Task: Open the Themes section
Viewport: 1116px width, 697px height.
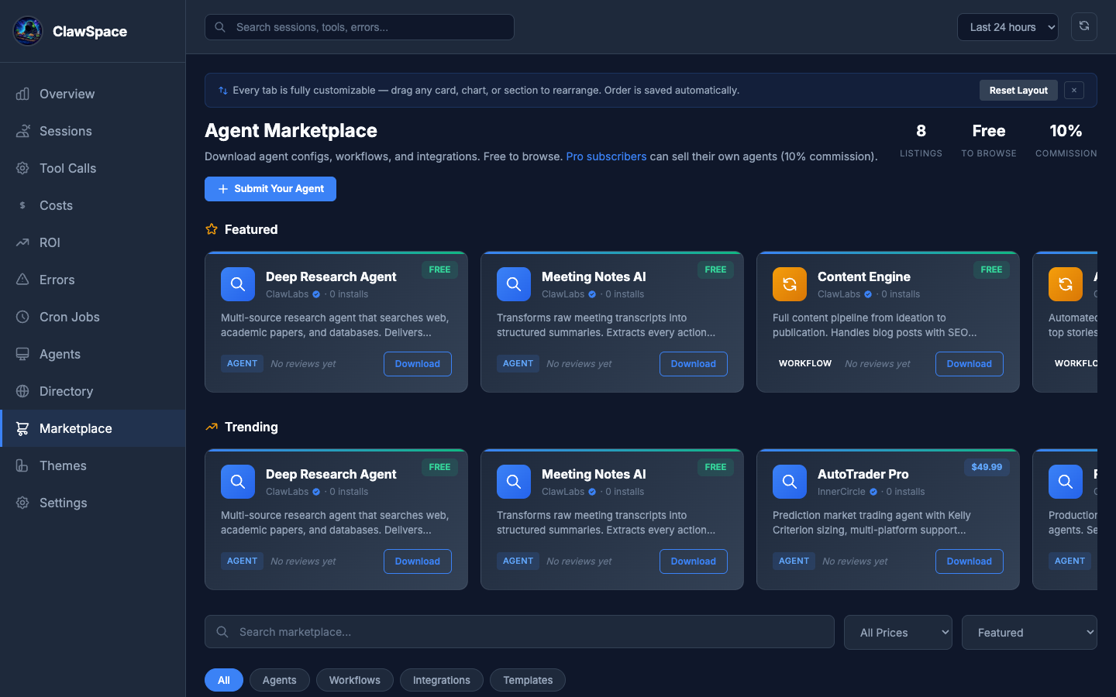Action: pyautogui.click(x=63, y=465)
